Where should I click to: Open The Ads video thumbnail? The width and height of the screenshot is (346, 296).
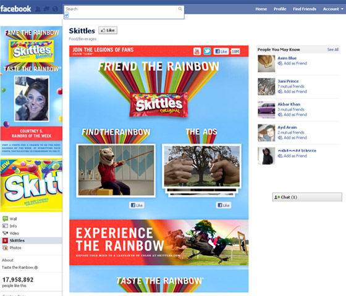(201, 166)
